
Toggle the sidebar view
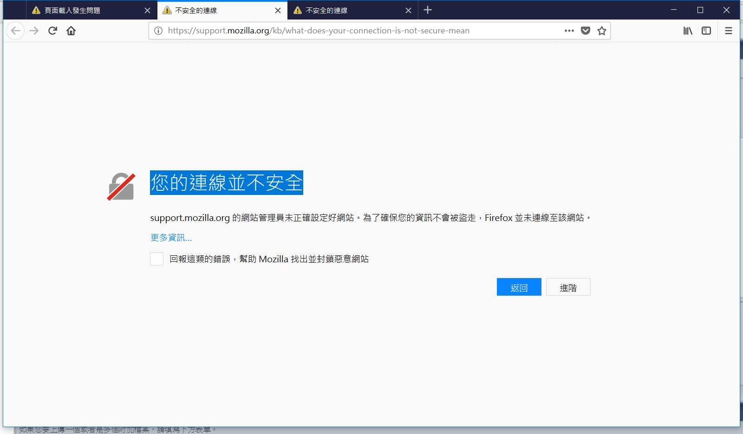(706, 31)
